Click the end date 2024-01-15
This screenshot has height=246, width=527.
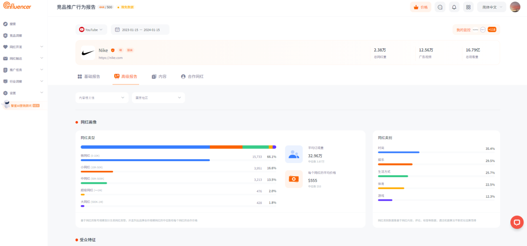click(152, 30)
